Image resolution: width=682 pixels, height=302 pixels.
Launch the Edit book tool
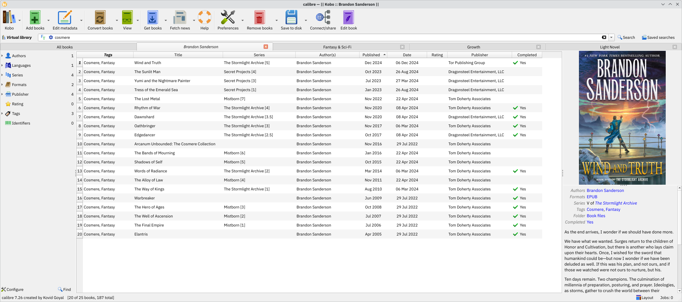349,17
